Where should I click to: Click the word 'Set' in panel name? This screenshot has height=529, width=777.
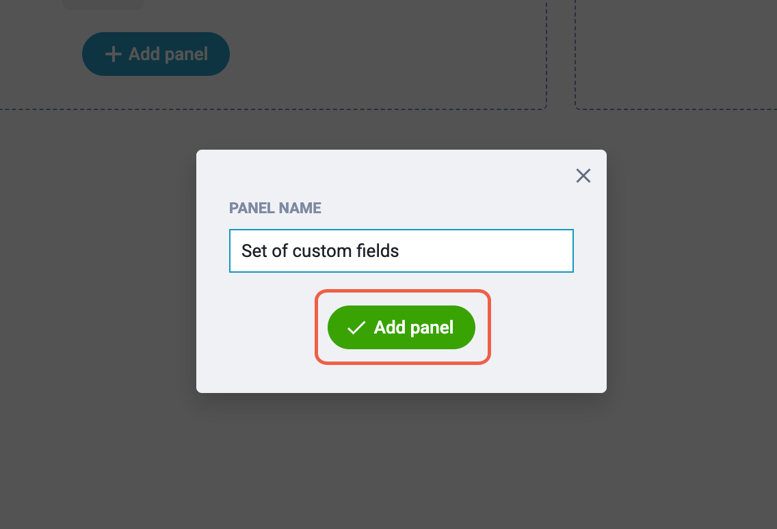tap(254, 251)
